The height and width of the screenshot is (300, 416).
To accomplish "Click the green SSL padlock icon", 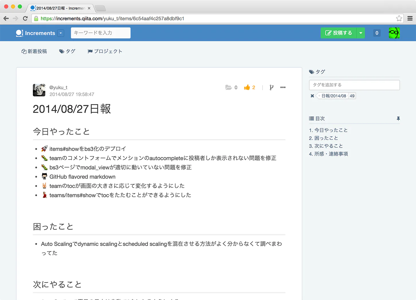I will pyautogui.click(x=36, y=18).
